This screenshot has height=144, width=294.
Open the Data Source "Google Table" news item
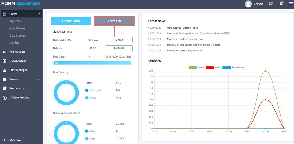183,28
